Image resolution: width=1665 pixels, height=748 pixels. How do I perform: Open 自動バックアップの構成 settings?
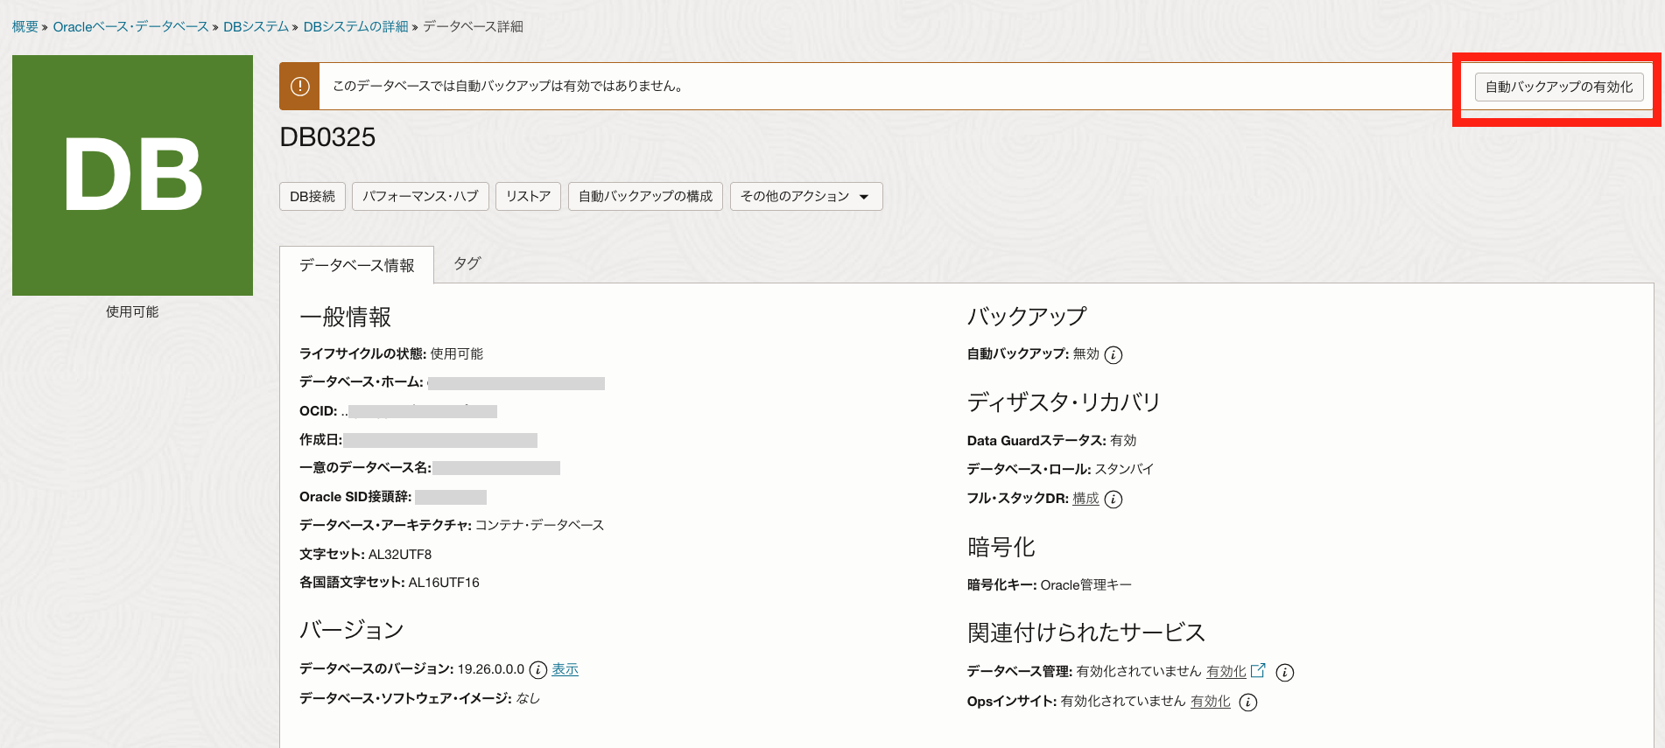pyautogui.click(x=645, y=197)
